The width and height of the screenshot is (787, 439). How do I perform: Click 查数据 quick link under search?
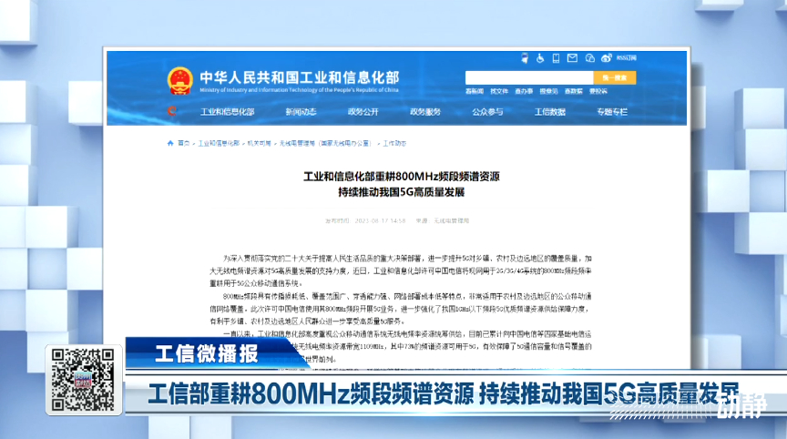coord(573,91)
